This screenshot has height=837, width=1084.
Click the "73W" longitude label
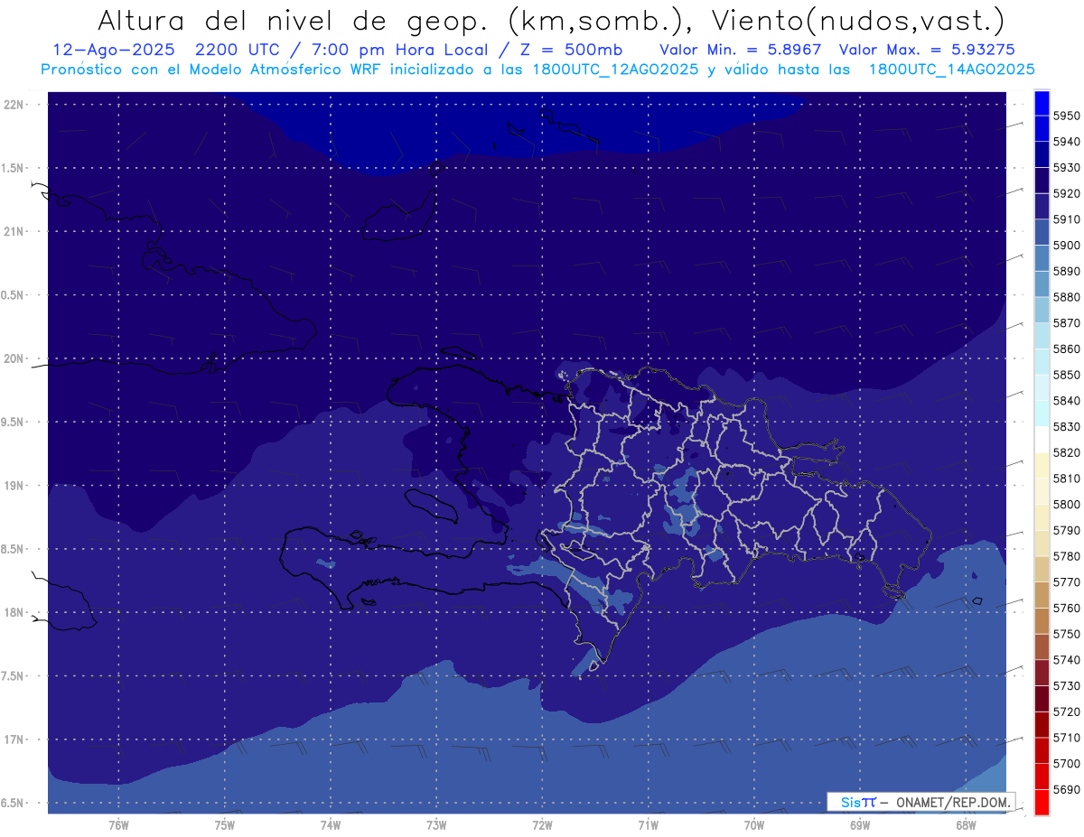pos(436,824)
